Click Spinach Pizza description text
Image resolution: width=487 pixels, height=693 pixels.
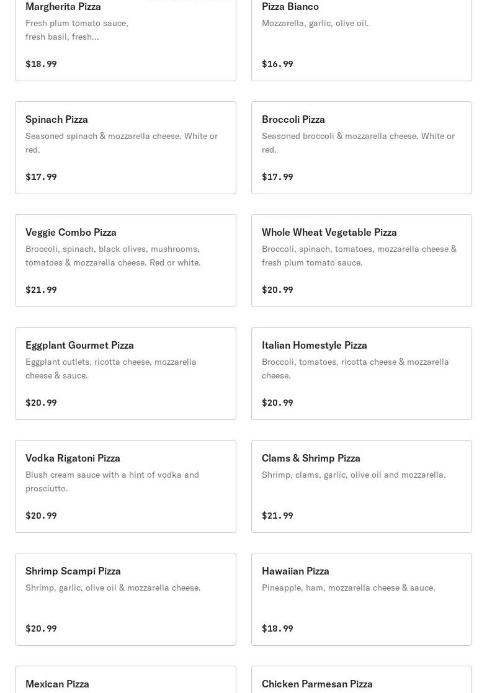tap(122, 142)
